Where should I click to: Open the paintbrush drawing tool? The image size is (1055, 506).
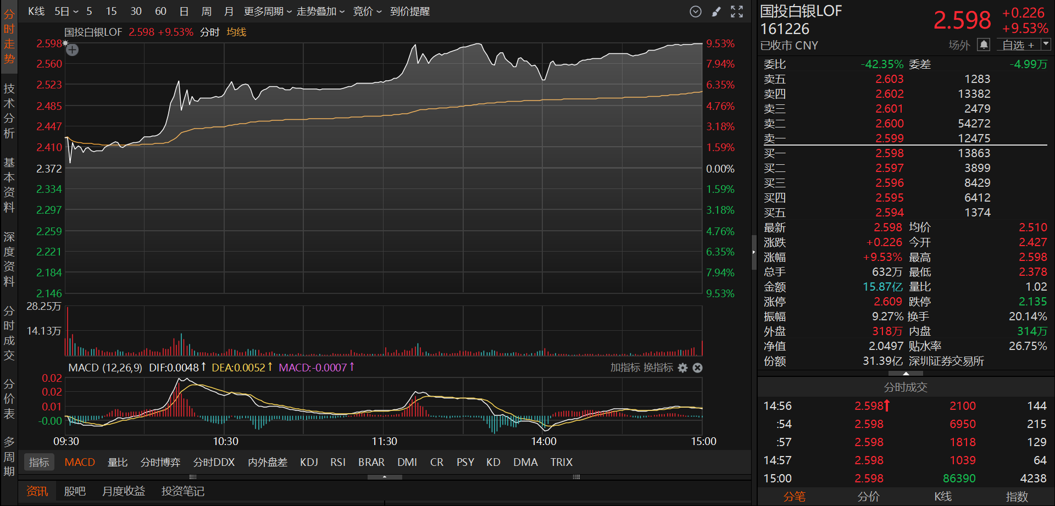point(716,12)
